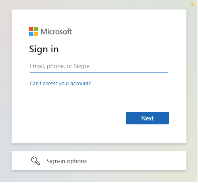Select the key icon beside Sign-in options

click(x=35, y=161)
